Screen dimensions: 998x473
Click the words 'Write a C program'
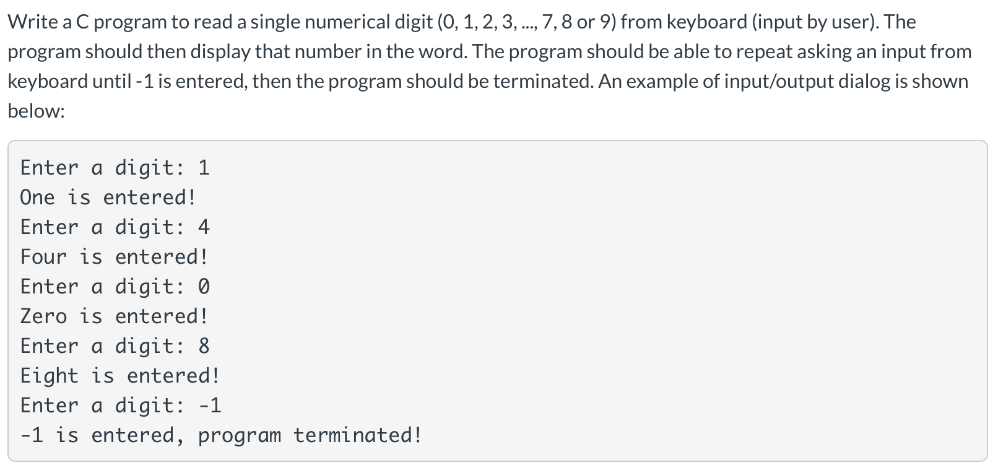87,22
